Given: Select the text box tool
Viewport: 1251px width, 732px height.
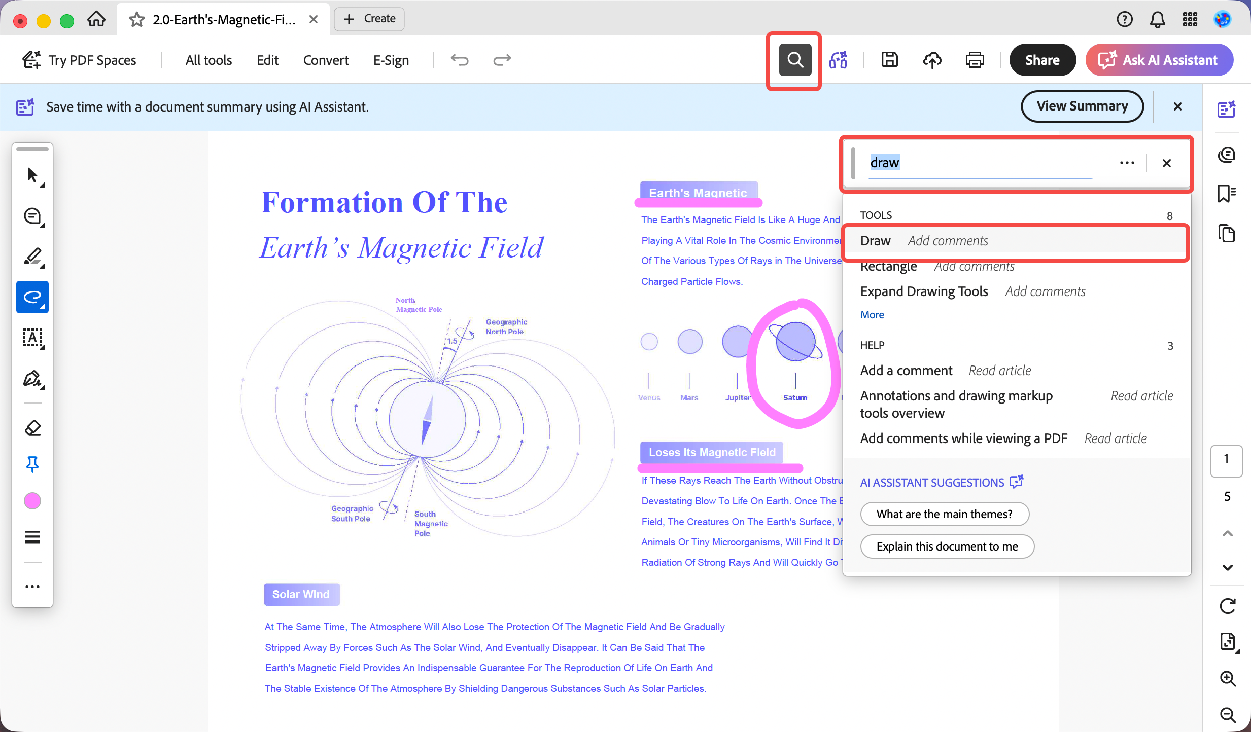Looking at the screenshot, I should pyautogui.click(x=33, y=338).
